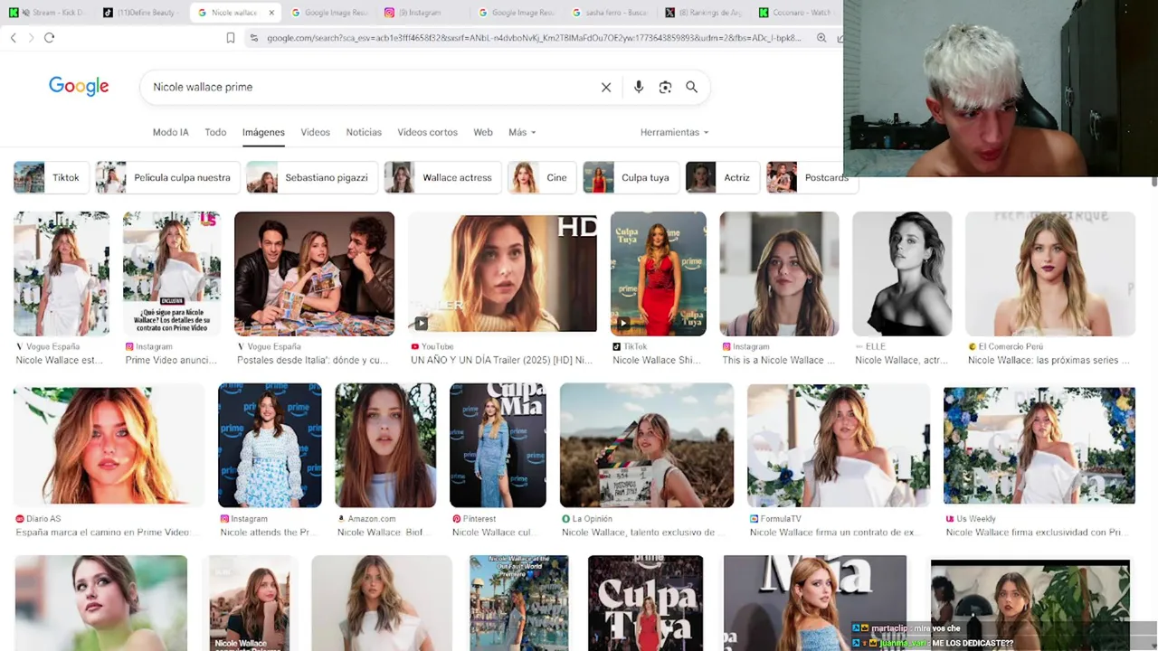Image resolution: width=1158 pixels, height=651 pixels.
Task: Switch to the Define Beauty TikTok tab
Action: click(x=140, y=13)
